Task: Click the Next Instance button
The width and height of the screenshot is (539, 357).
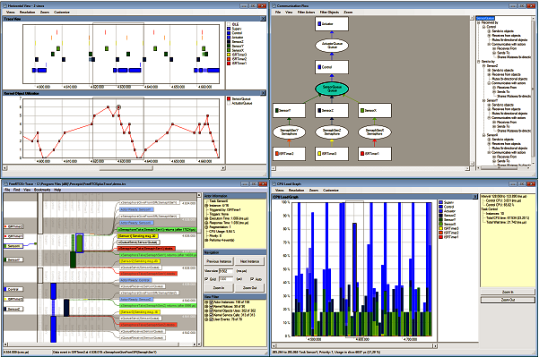Action: click(250, 261)
